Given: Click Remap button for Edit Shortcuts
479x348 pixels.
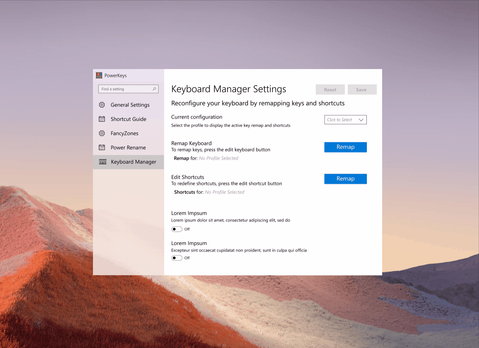Looking at the screenshot, I should point(345,179).
